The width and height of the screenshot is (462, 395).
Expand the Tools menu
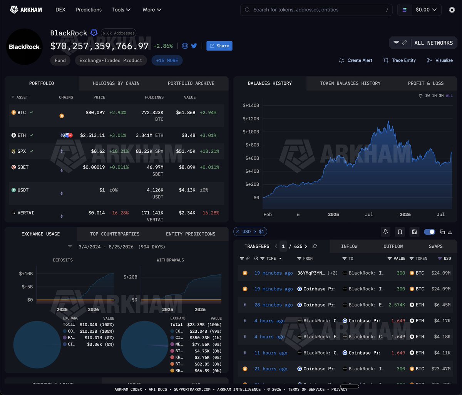121,10
